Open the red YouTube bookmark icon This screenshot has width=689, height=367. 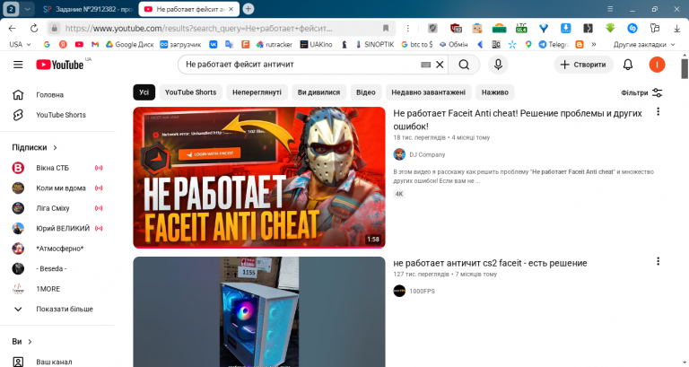coord(79,44)
